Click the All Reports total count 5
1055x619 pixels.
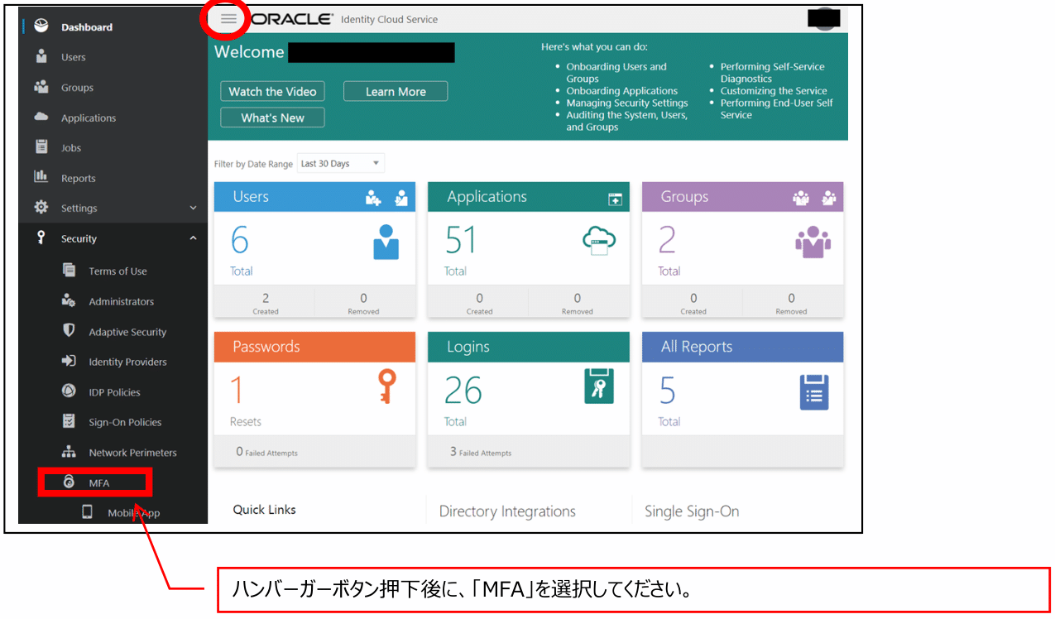click(667, 391)
